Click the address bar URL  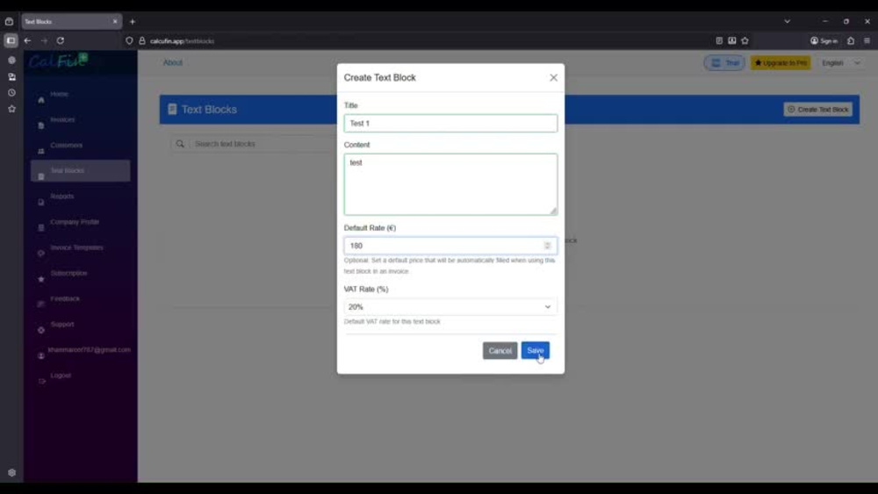coord(182,41)
